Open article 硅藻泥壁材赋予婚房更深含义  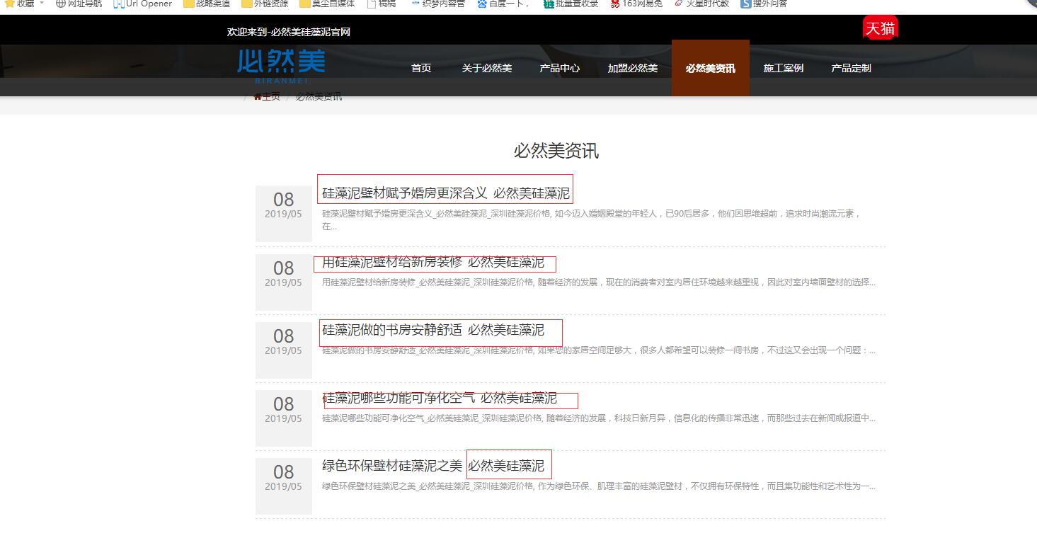tap(446, 193)
